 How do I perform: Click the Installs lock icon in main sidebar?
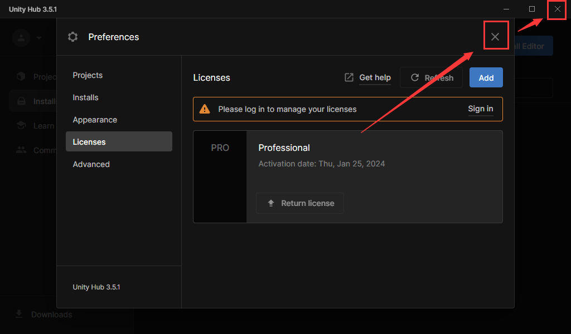click(21, 101)
